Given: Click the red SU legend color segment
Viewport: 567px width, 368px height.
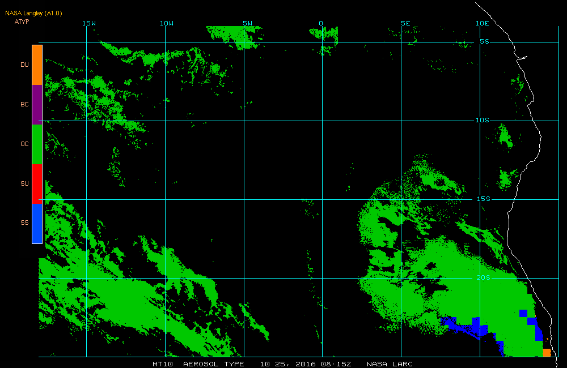Looking at the screenshot, I should (37, 184).
